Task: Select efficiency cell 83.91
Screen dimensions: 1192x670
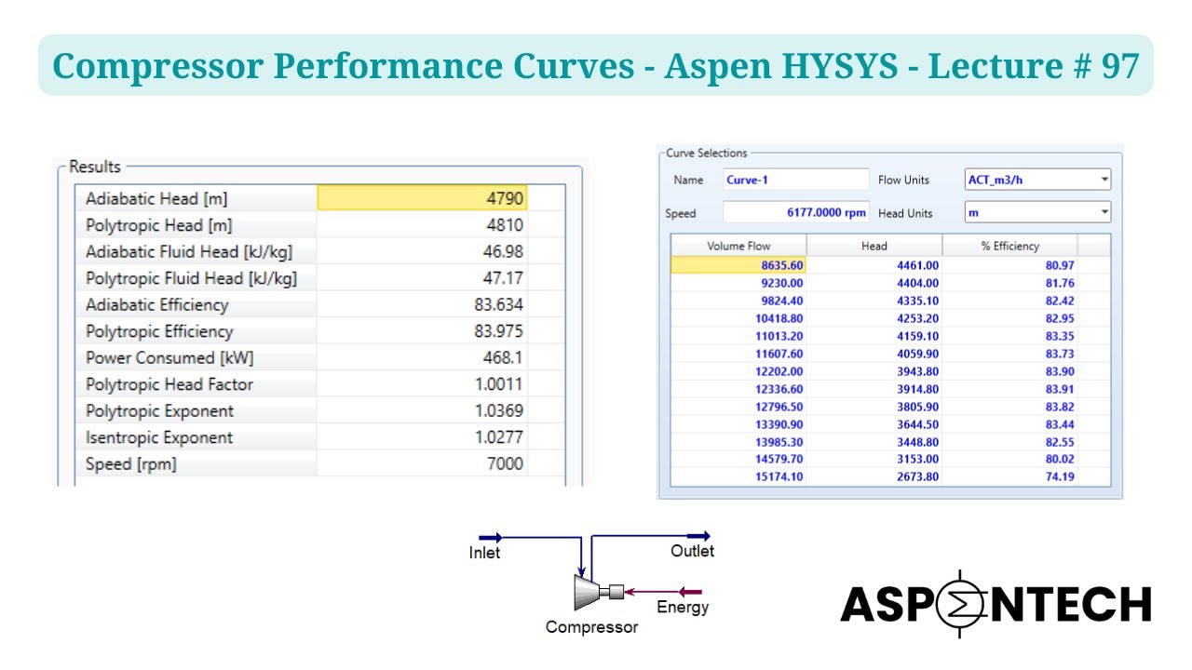Action: click(1010, 389)
